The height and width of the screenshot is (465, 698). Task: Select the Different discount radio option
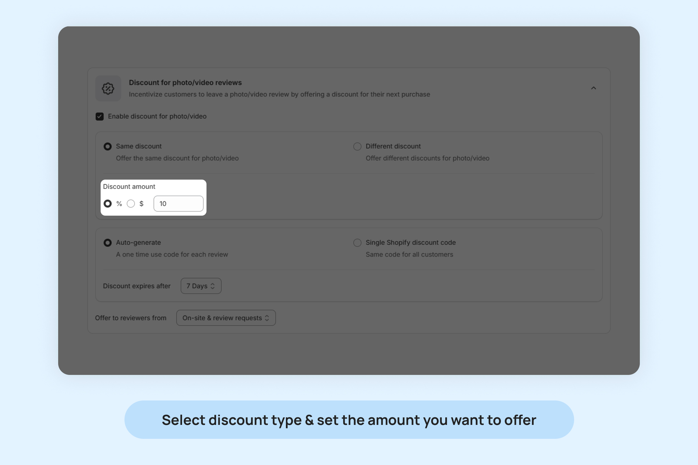(357, 146)
